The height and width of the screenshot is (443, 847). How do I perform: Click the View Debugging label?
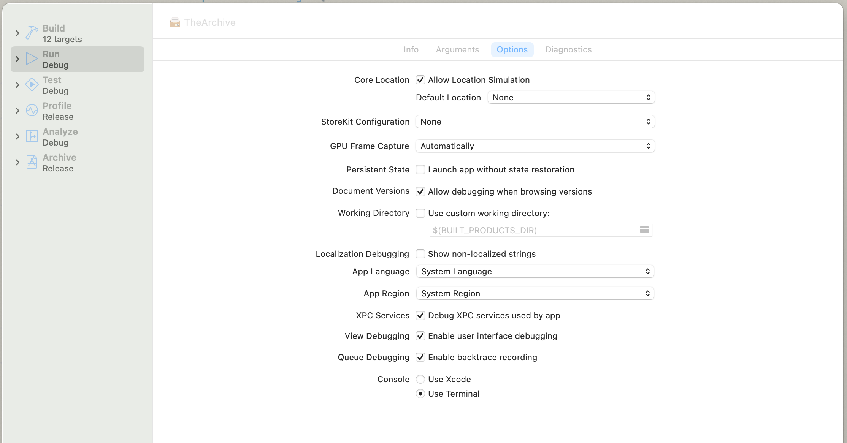[377, 336]
